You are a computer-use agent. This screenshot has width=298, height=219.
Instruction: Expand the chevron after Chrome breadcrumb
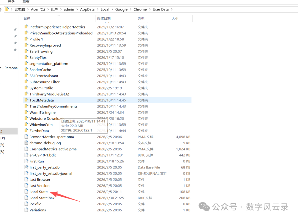click(x=150, y=9)
